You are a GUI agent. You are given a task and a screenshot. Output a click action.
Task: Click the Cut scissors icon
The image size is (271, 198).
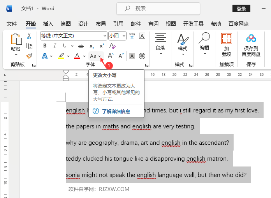pos(29,36)
